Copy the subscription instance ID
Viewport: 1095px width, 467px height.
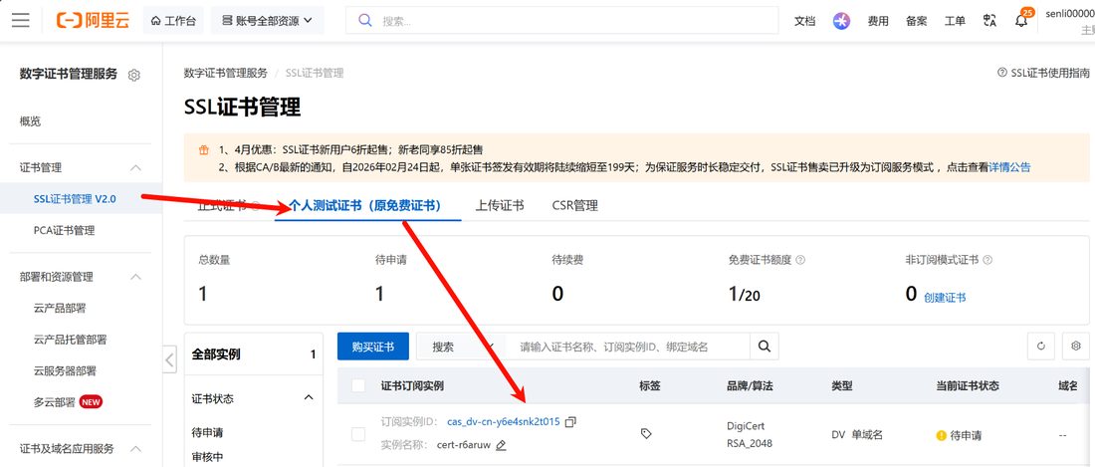[x=570, y=422]
